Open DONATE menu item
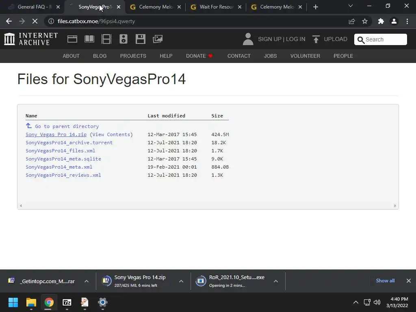The width and height of the screenshot is (416, 312). (x=199, y=56)
